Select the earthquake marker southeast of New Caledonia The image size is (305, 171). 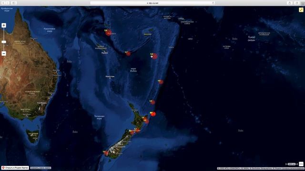coord(128,54)
